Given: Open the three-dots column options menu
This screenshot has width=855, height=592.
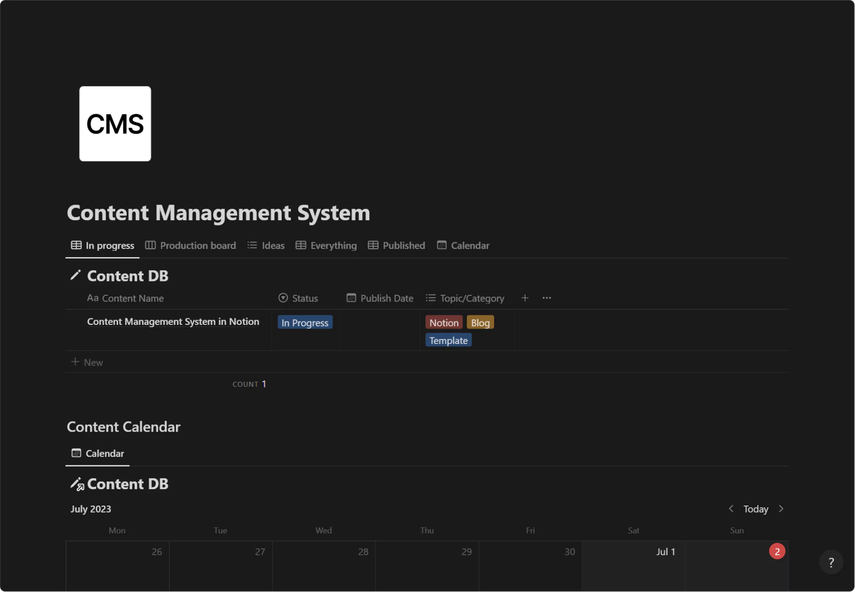Looking at the screenshot, I should 547,298.
